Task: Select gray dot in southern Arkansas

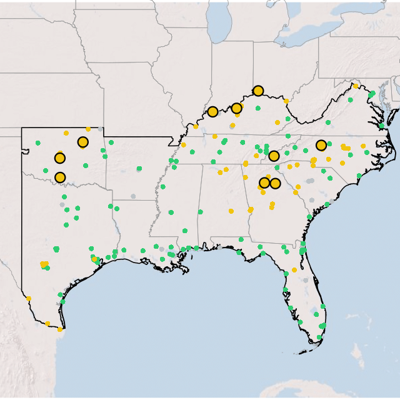Action: 133,196
